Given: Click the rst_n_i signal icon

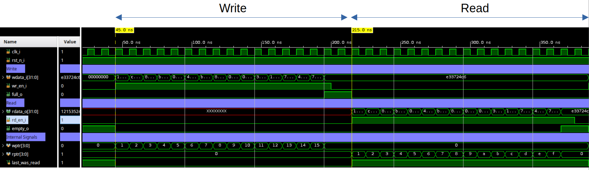Looking at the screenshot, I should pos(8,60).
